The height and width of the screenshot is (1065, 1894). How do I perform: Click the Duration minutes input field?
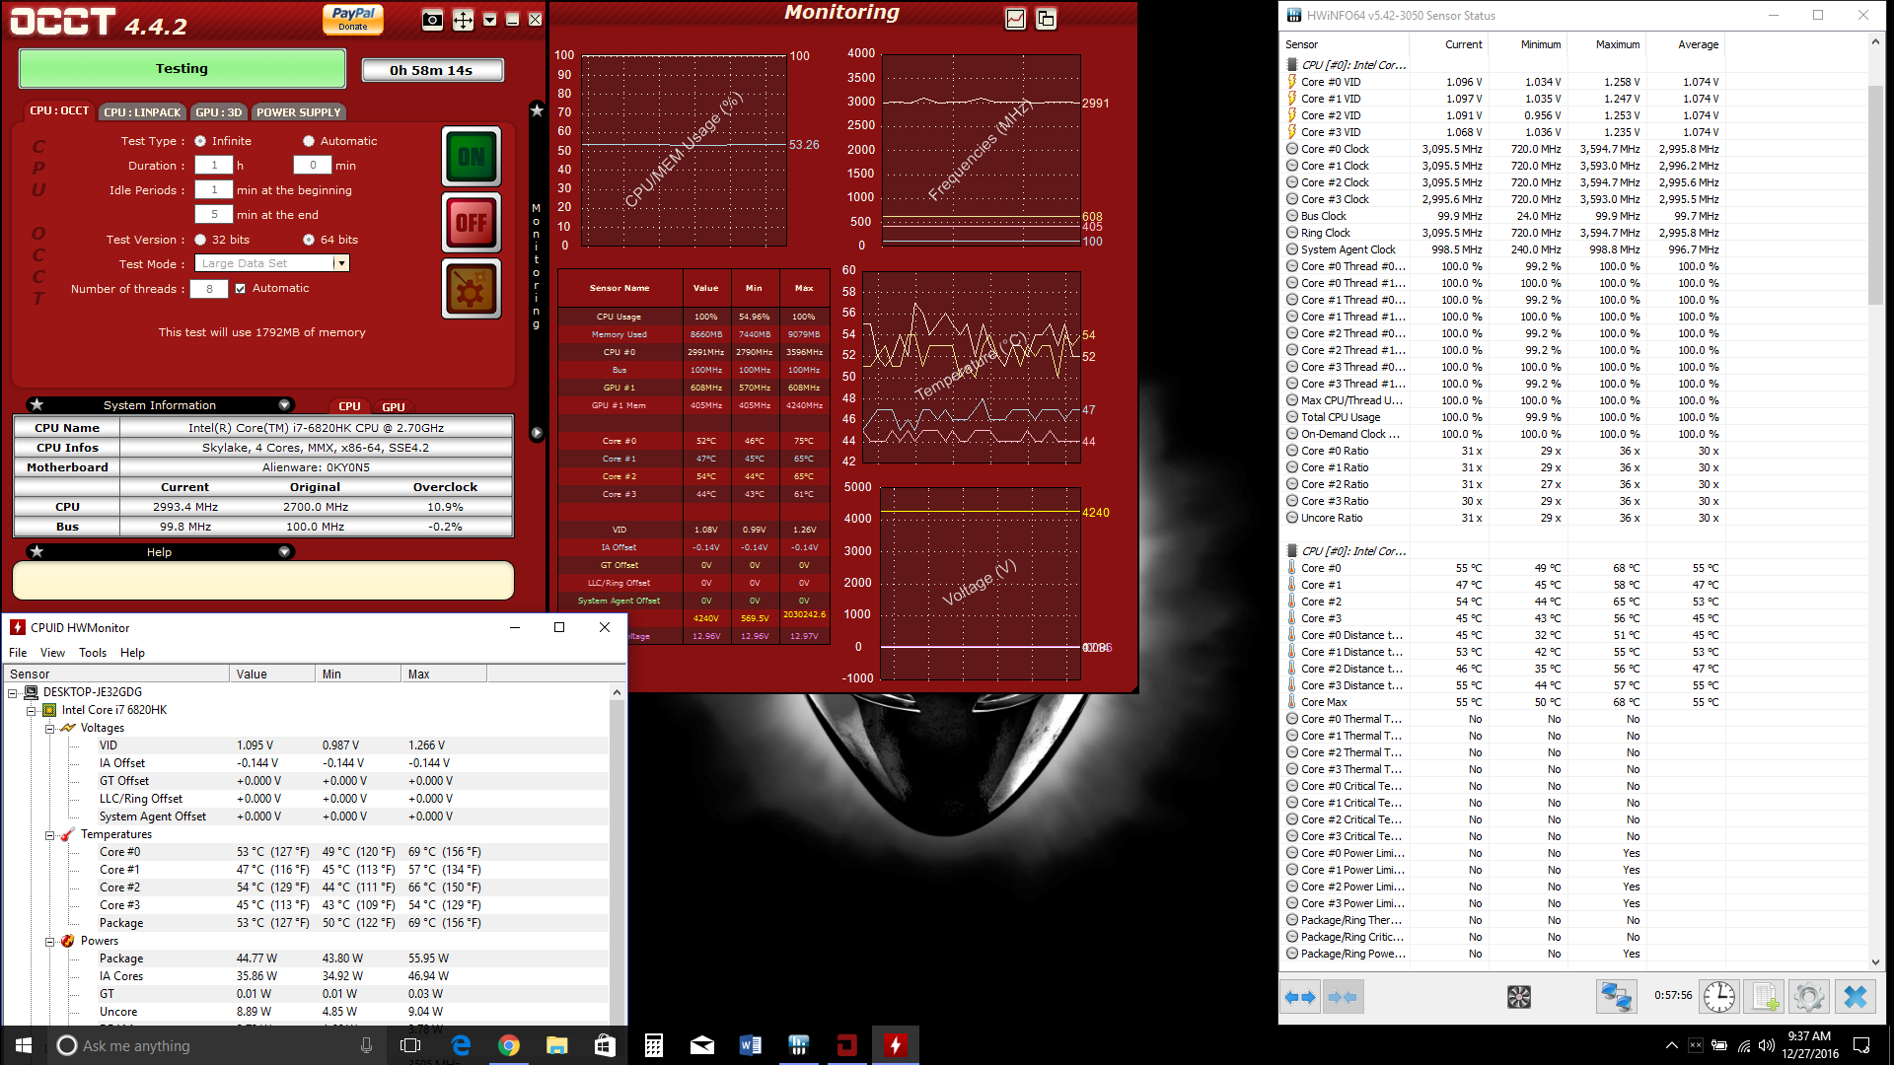tap(313, 166)
